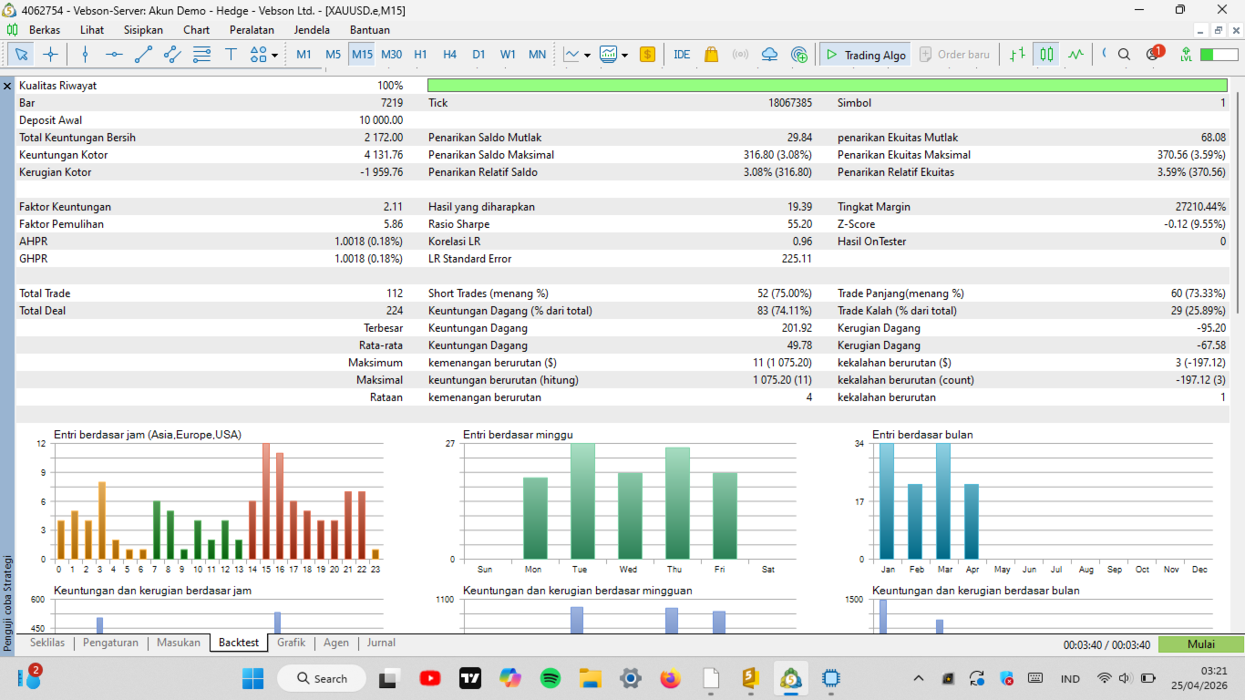Switch chart to bar chart mode
The image size is (1245, 700).
(1017, 55)
